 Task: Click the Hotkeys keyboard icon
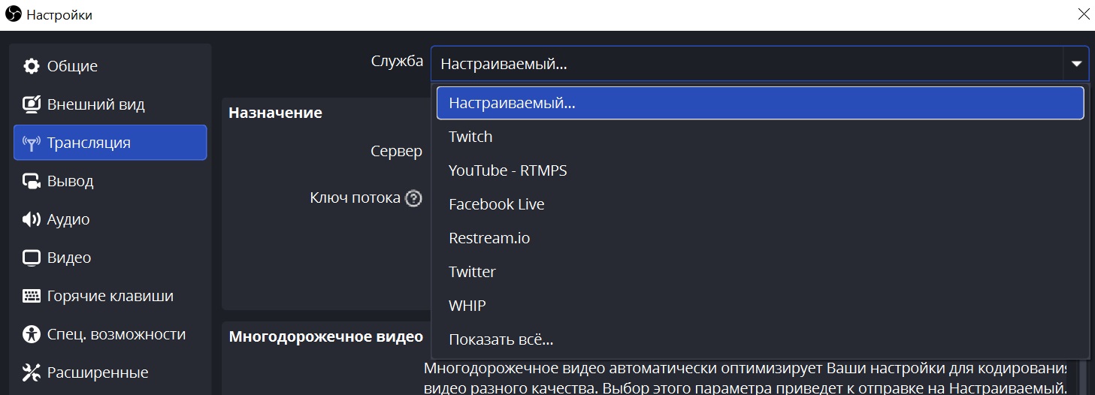click(32, 296)
